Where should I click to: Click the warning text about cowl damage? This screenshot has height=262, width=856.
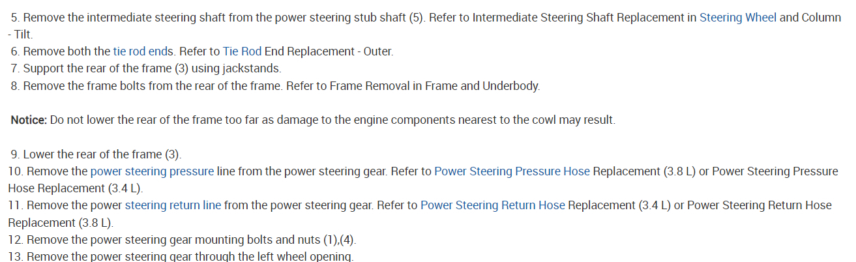[332, 121]
